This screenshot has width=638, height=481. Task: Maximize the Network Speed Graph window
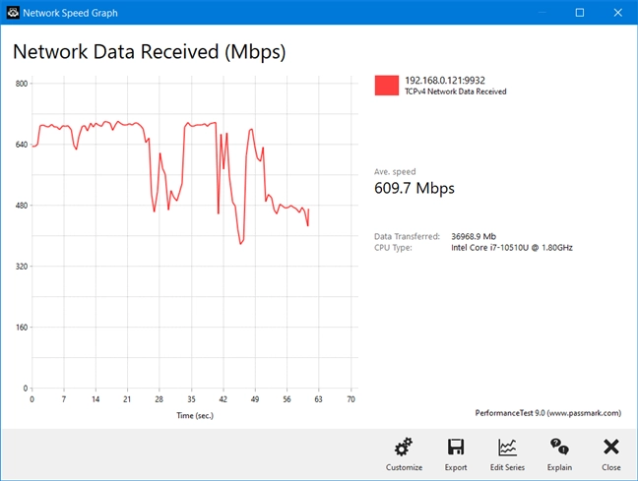pyautogui.click(x=579, y=13)
